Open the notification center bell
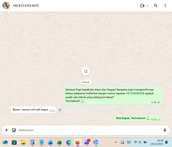This screenshot has width=172, height=147. tap(166, 142)
